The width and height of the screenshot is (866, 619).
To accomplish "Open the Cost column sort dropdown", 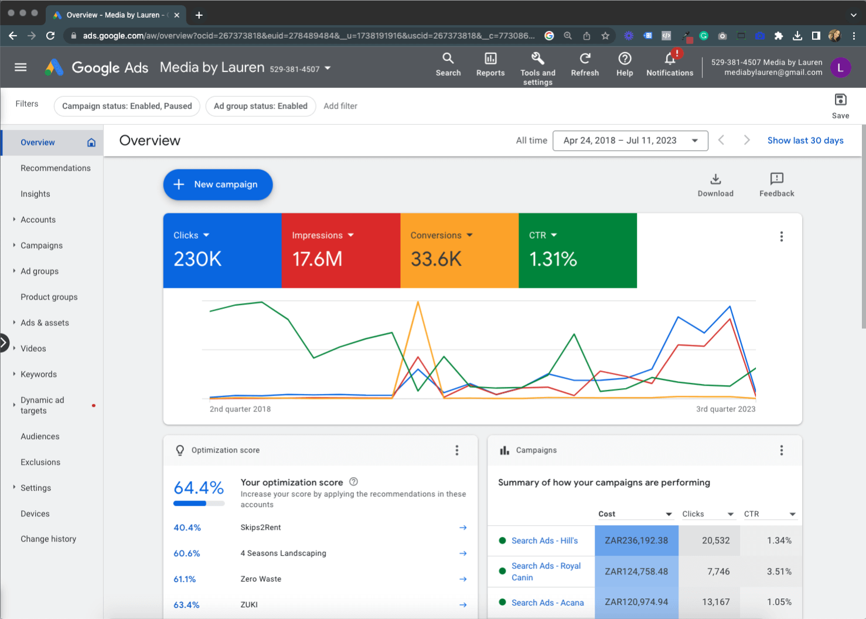I will tap(669, 513).
